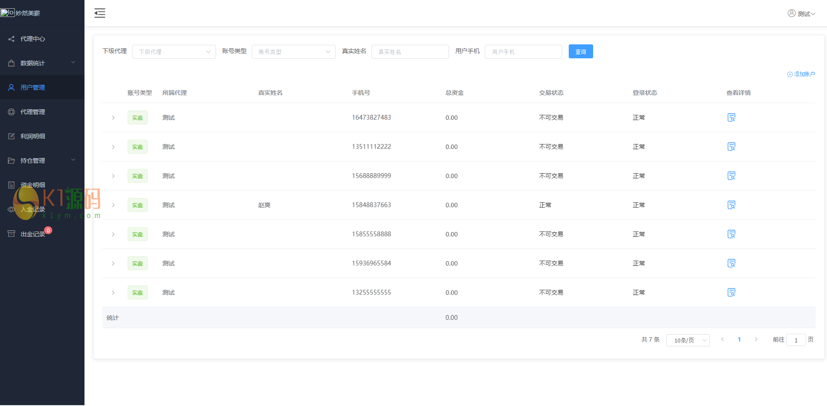
Task: Open details icon for phone 16473827483
Action: 731,117
